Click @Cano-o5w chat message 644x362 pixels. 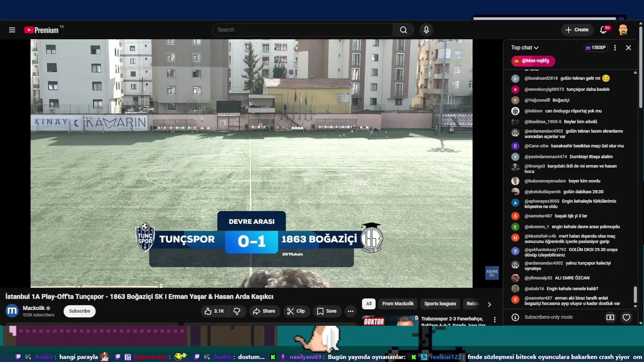coord(567,146)
